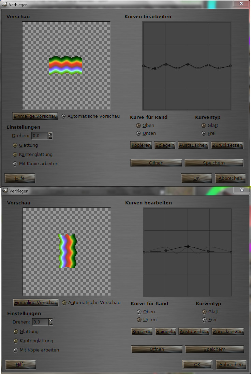This screenshot has width=251, height=374.
Task: Click Zurücksetzen in horizontal-wave dialog
Action: click(x=227, y=145)
